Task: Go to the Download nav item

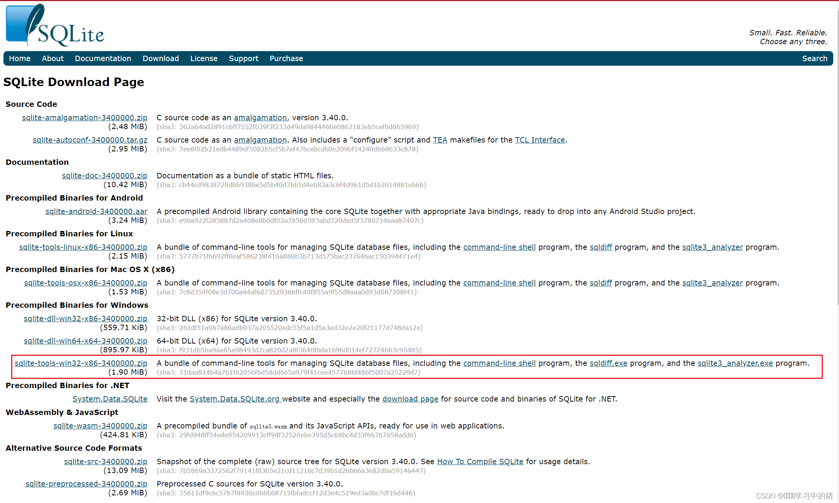Action: (160, 58)
